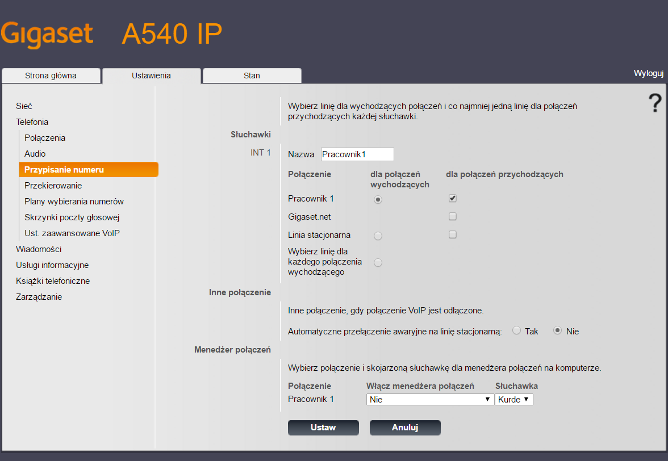Open the Włącz menedżera połączeń dropdown
Screen dimensions: 668x461
coord(430,399)
